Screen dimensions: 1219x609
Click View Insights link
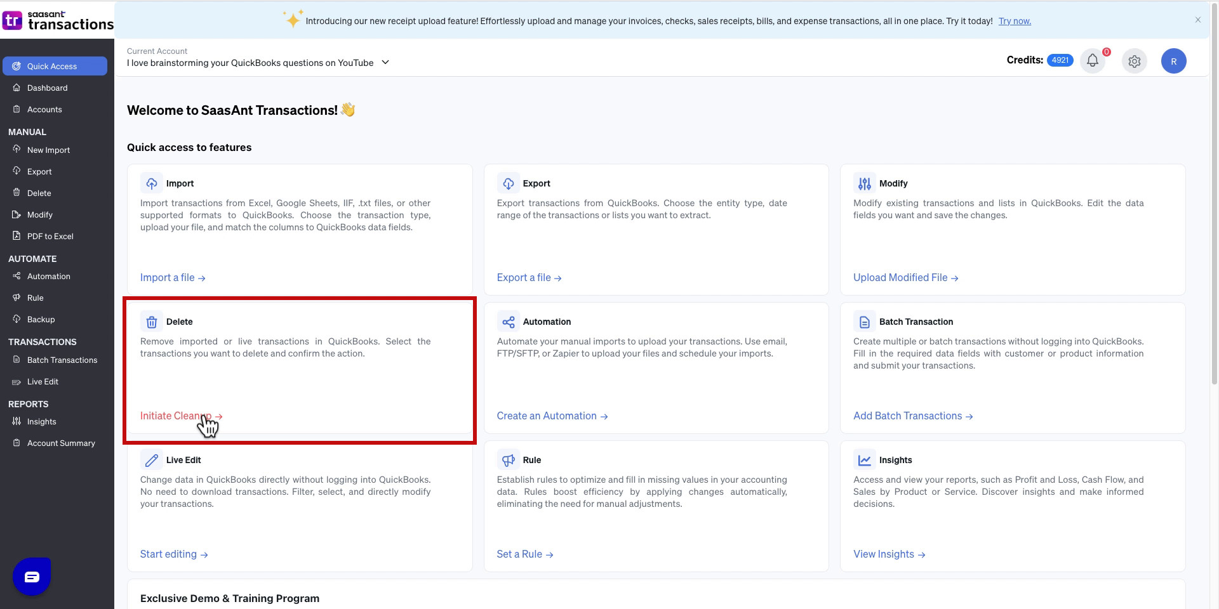(x=889, y=554)
